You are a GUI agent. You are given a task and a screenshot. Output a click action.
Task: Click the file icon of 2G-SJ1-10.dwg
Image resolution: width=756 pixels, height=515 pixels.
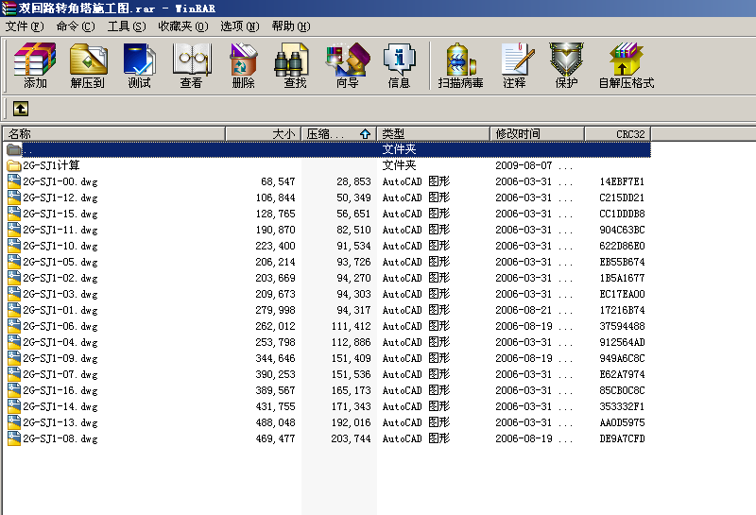14,246
